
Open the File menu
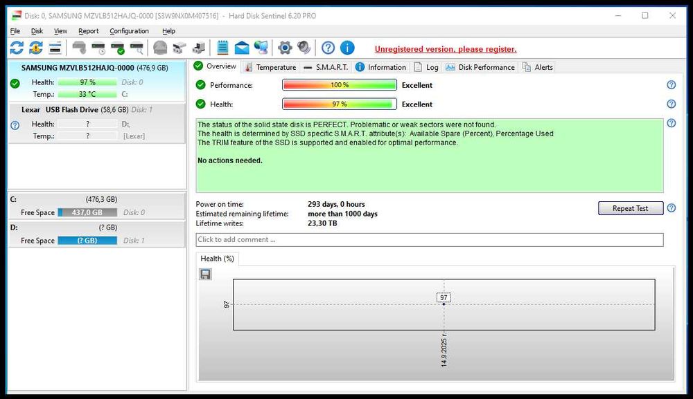click(15, 31)
